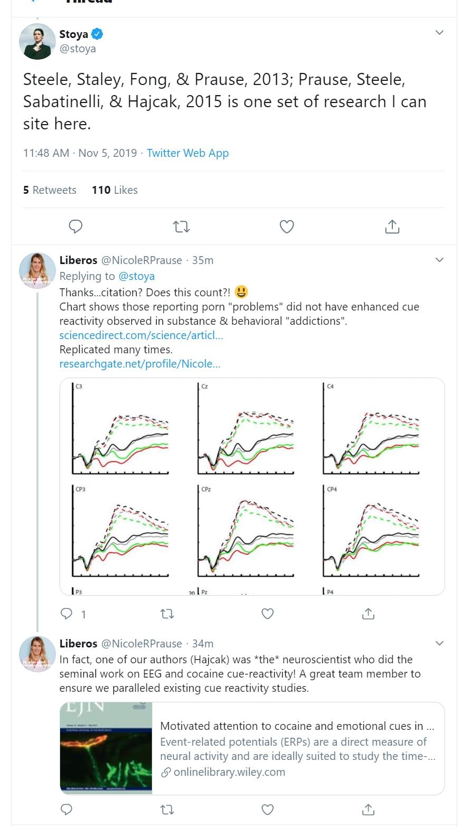Expand options menu on 35m Liberos reply

point(439,260)
